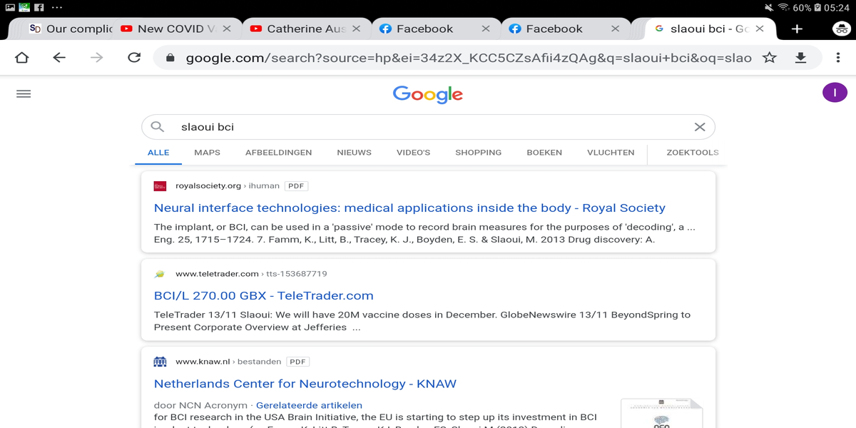Open ZOEKTOOLS search tools
856x428 pixels.
pyautogui.click(x=692, y=152)
